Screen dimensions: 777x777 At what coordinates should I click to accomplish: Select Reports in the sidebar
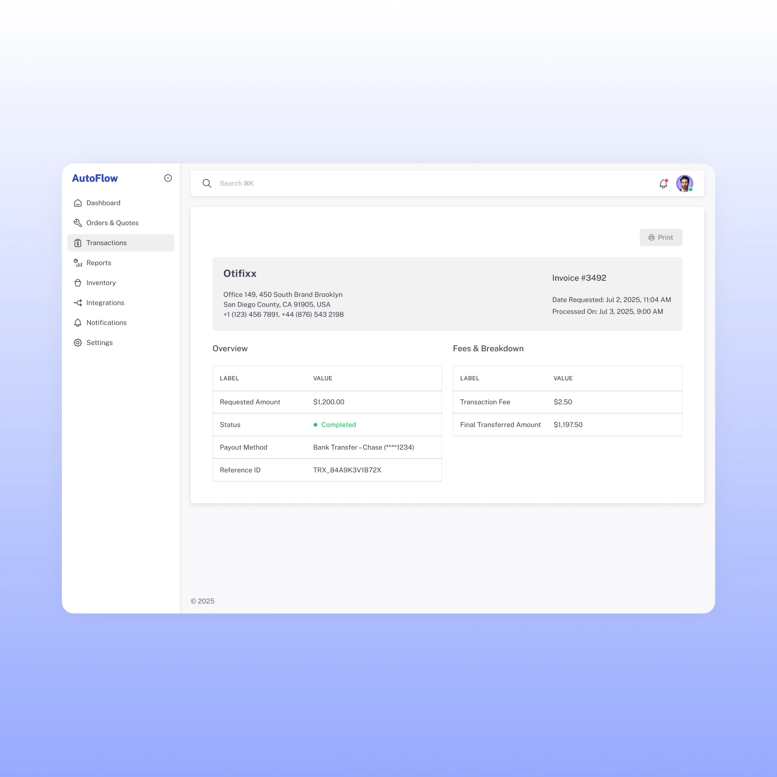99,263
